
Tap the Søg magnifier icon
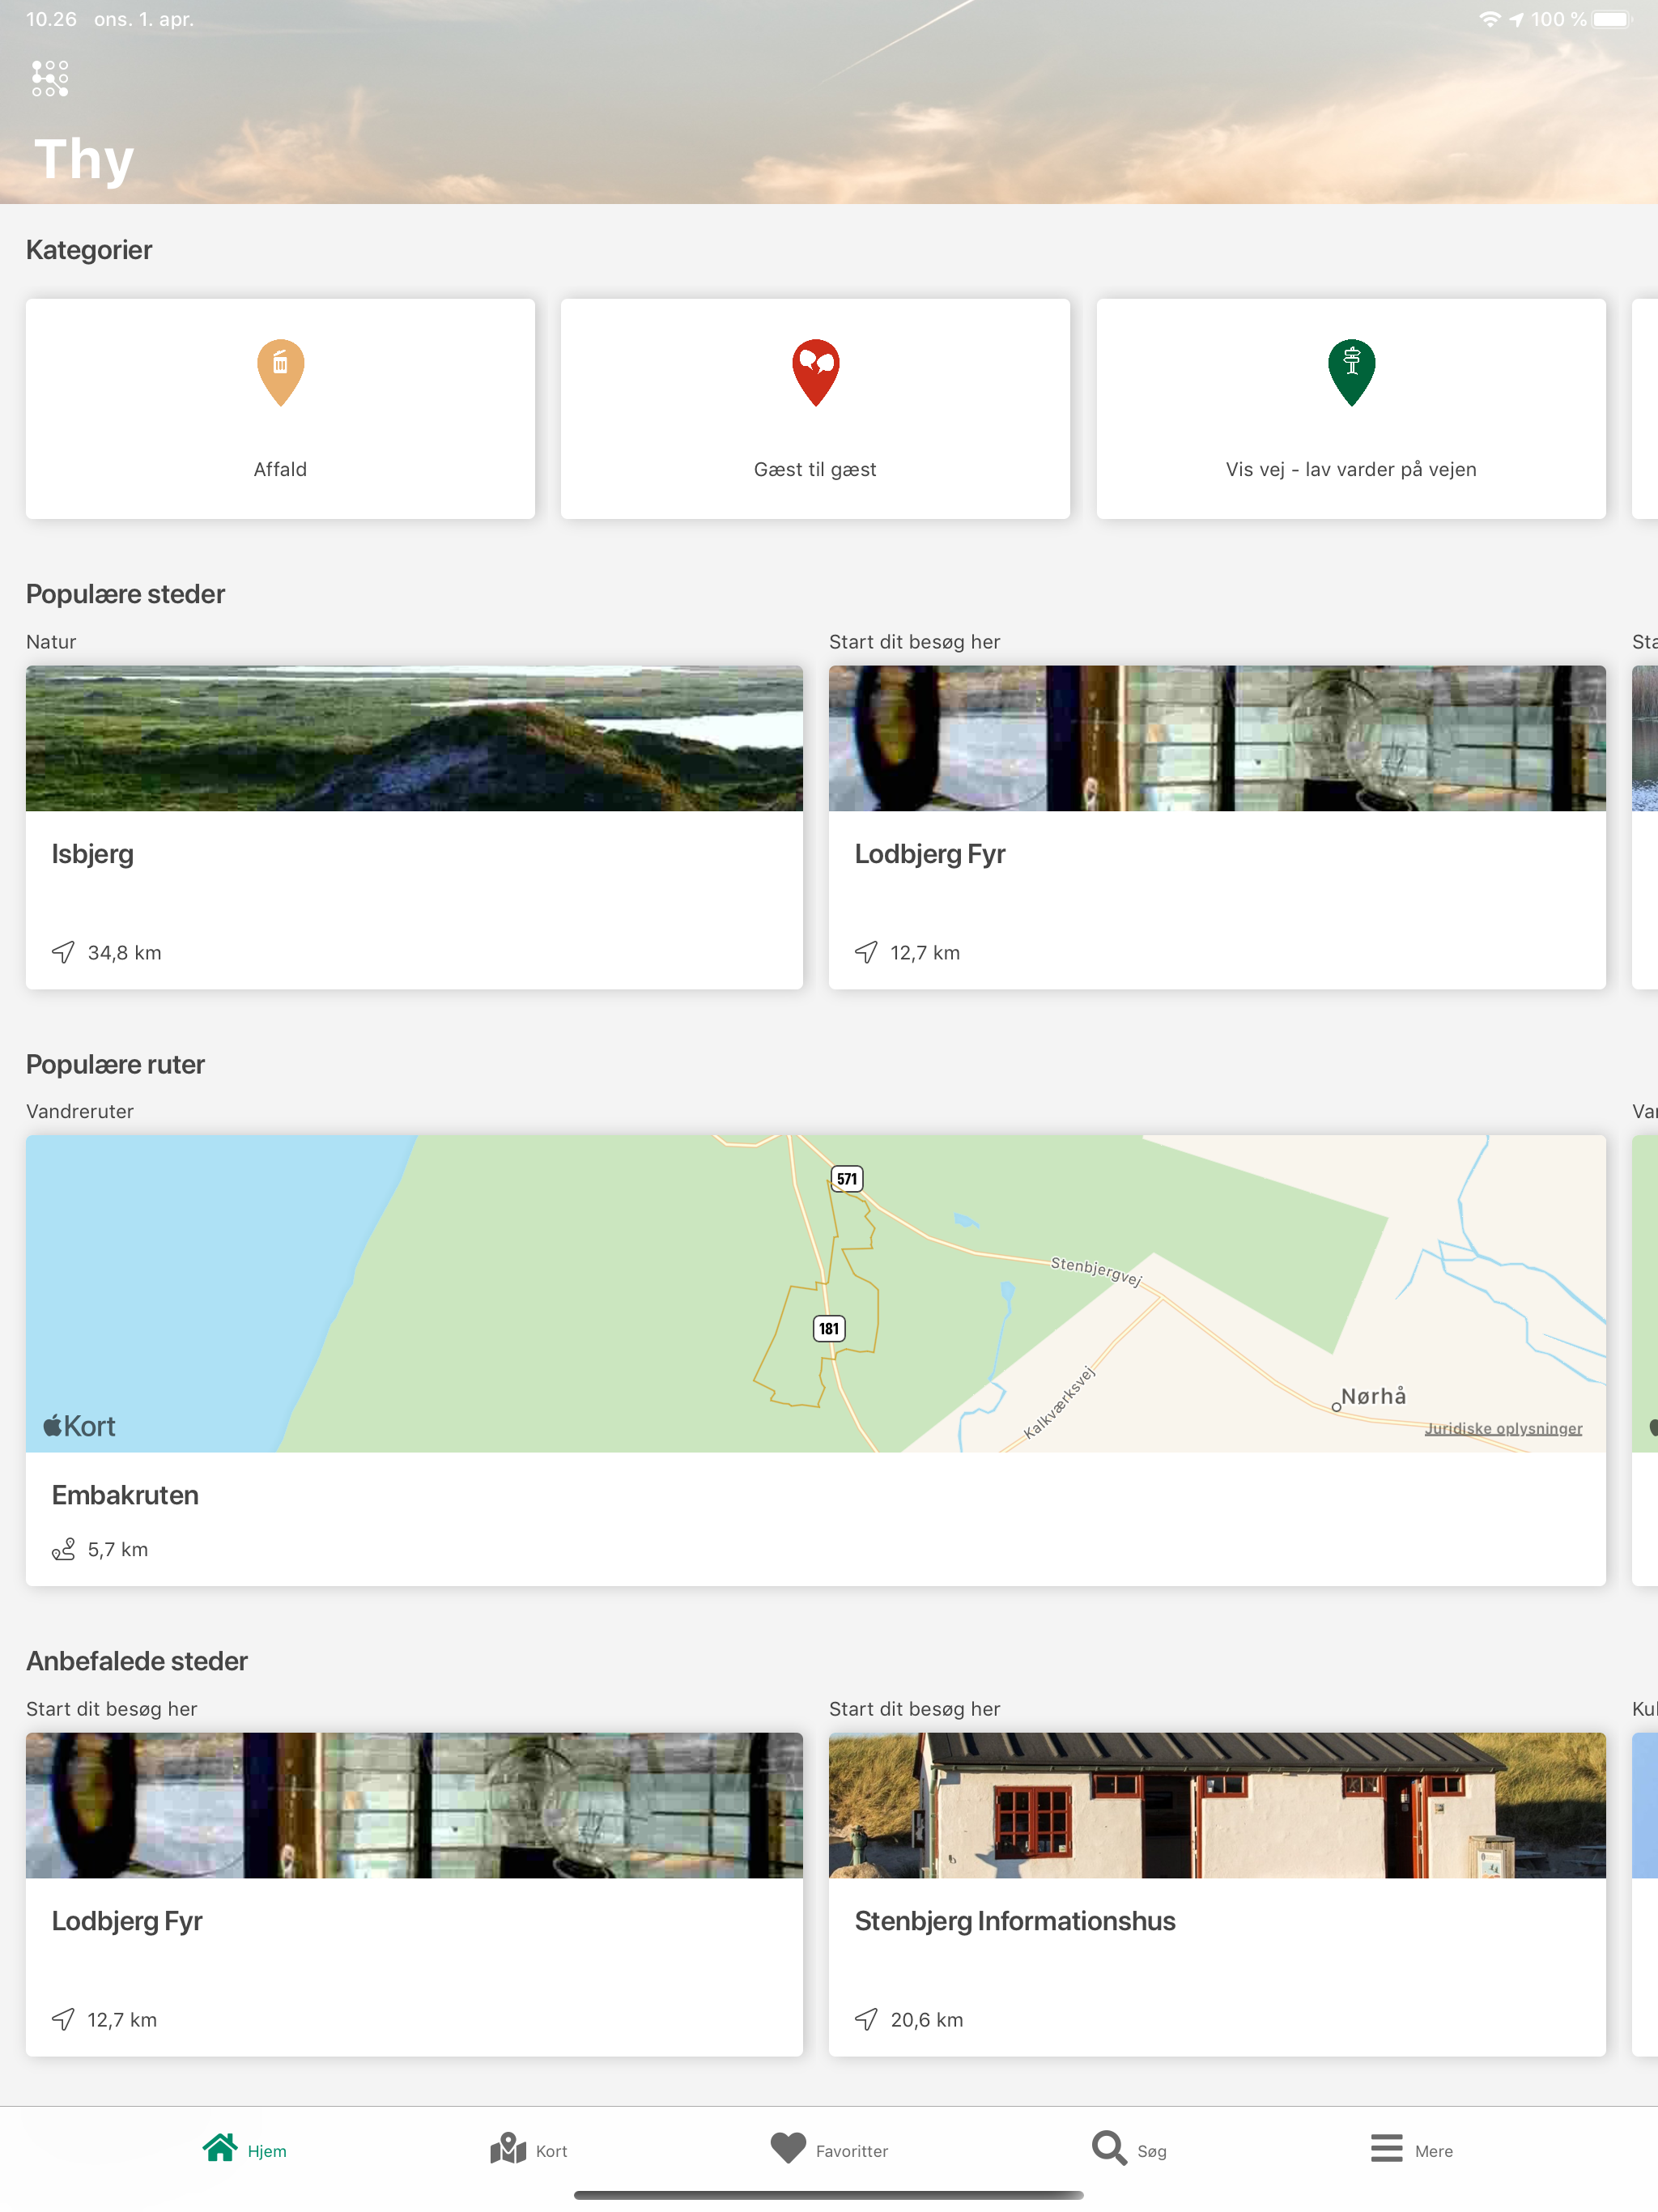pos(1109,2147)
